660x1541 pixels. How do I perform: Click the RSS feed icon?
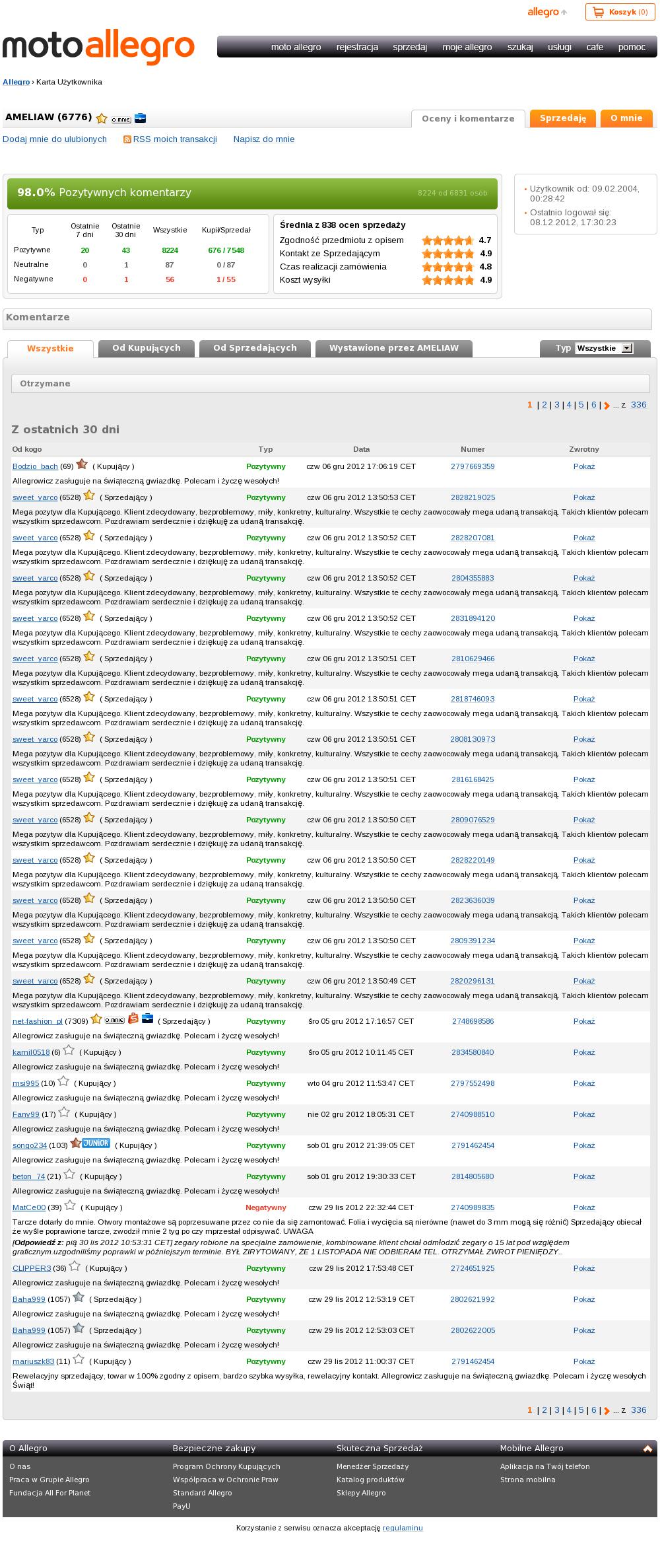coord(127,139)
